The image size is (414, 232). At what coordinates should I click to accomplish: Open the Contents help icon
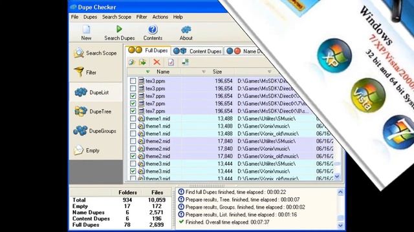tap(153, 30)
